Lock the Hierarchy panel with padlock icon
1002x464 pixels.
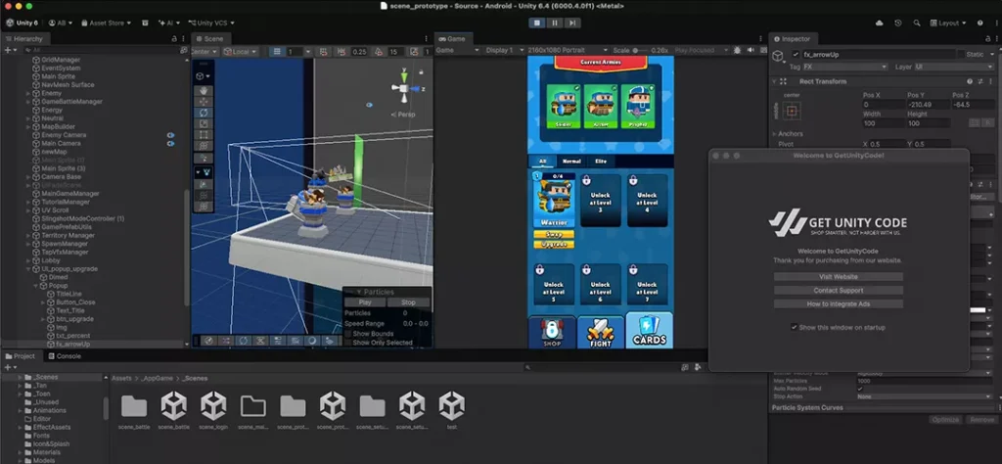tap(174, 39)
